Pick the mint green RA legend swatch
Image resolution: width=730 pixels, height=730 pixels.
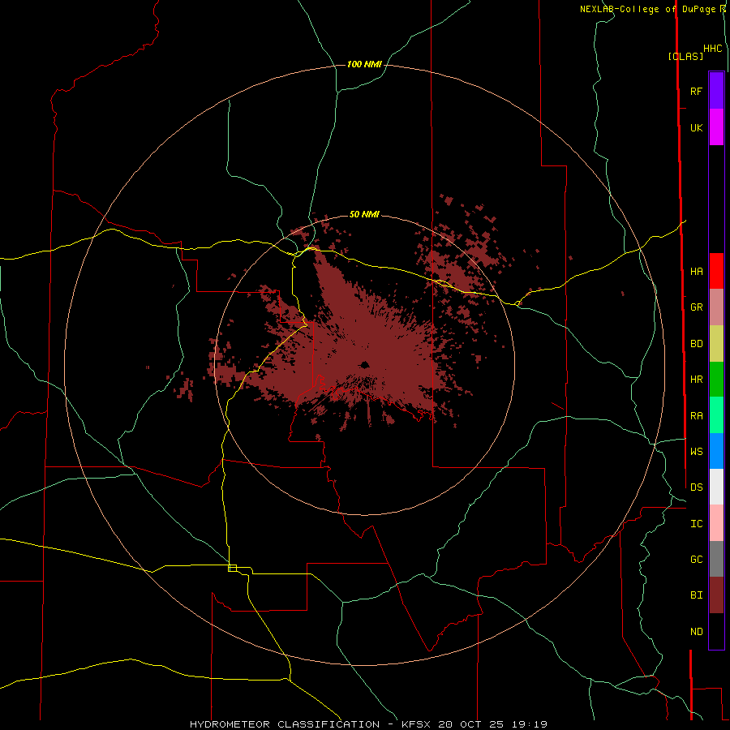[x=716, y=415]
